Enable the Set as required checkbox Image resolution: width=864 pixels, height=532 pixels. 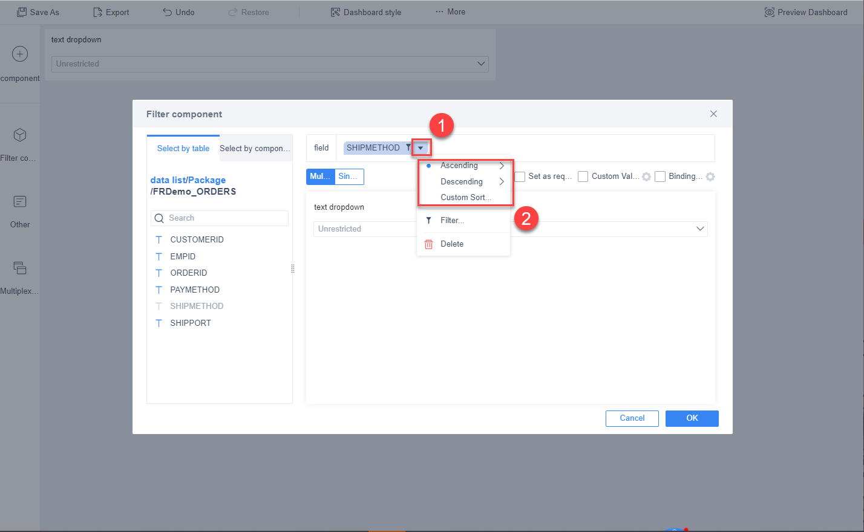click(x=520, y=177)
